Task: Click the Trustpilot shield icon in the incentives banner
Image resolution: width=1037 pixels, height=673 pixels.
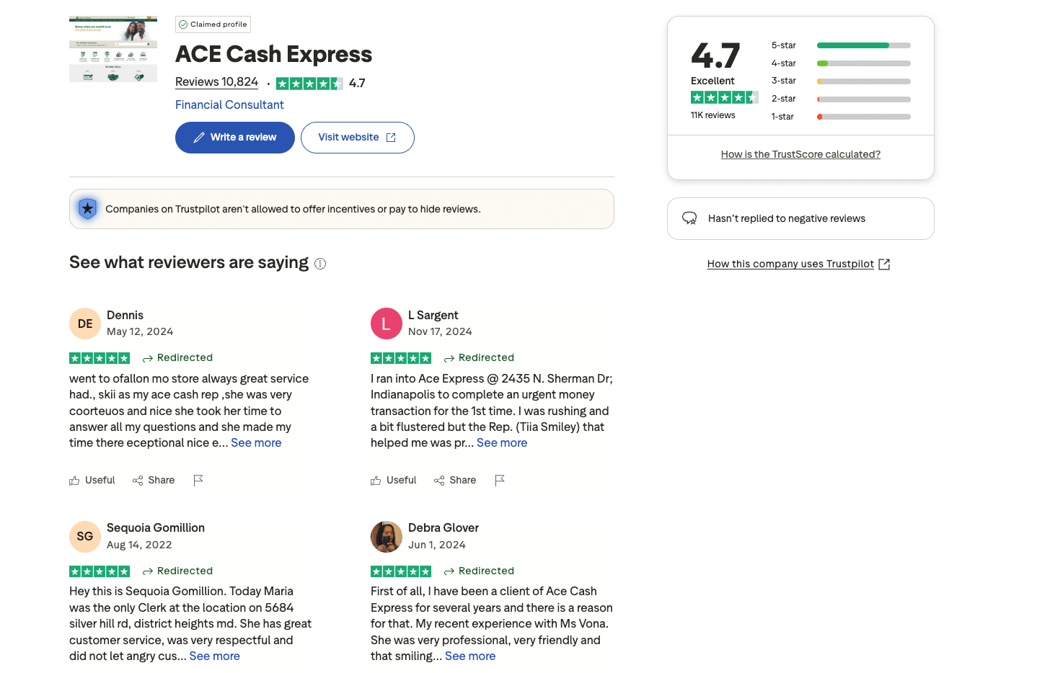Action: [87, 208]
